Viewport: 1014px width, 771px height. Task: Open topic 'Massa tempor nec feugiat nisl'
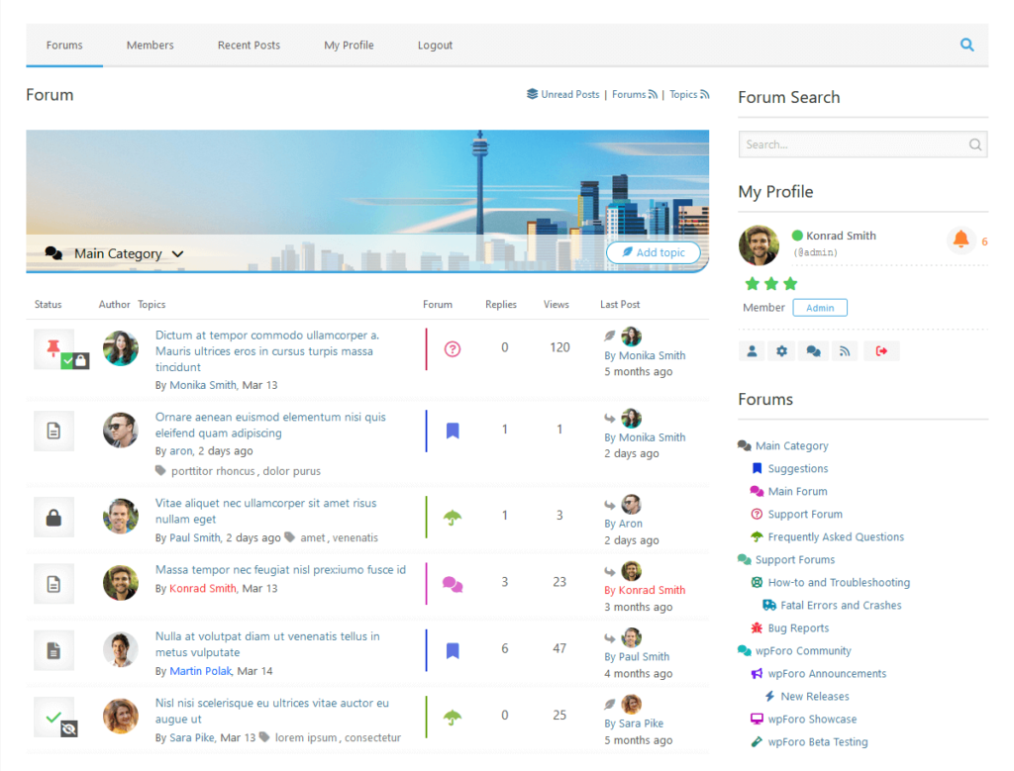tap(280, 570)
